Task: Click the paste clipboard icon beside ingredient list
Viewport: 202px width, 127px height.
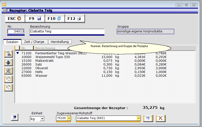Action: (x=8, y=54)
